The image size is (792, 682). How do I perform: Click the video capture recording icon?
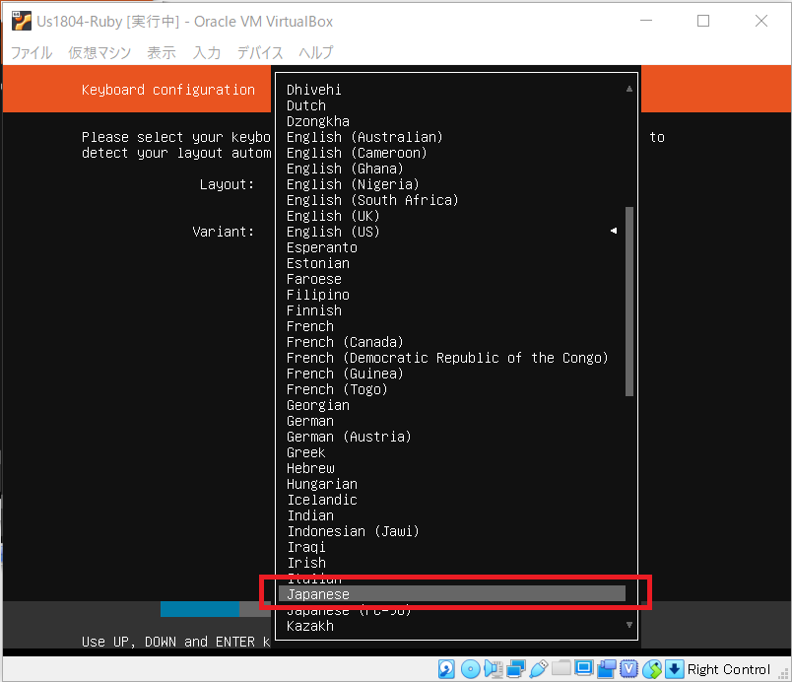pos(607,669)
